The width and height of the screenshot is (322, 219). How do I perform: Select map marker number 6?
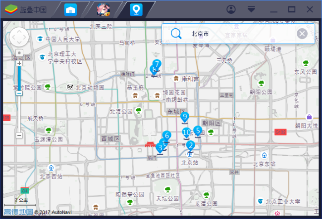pos(167,136)
